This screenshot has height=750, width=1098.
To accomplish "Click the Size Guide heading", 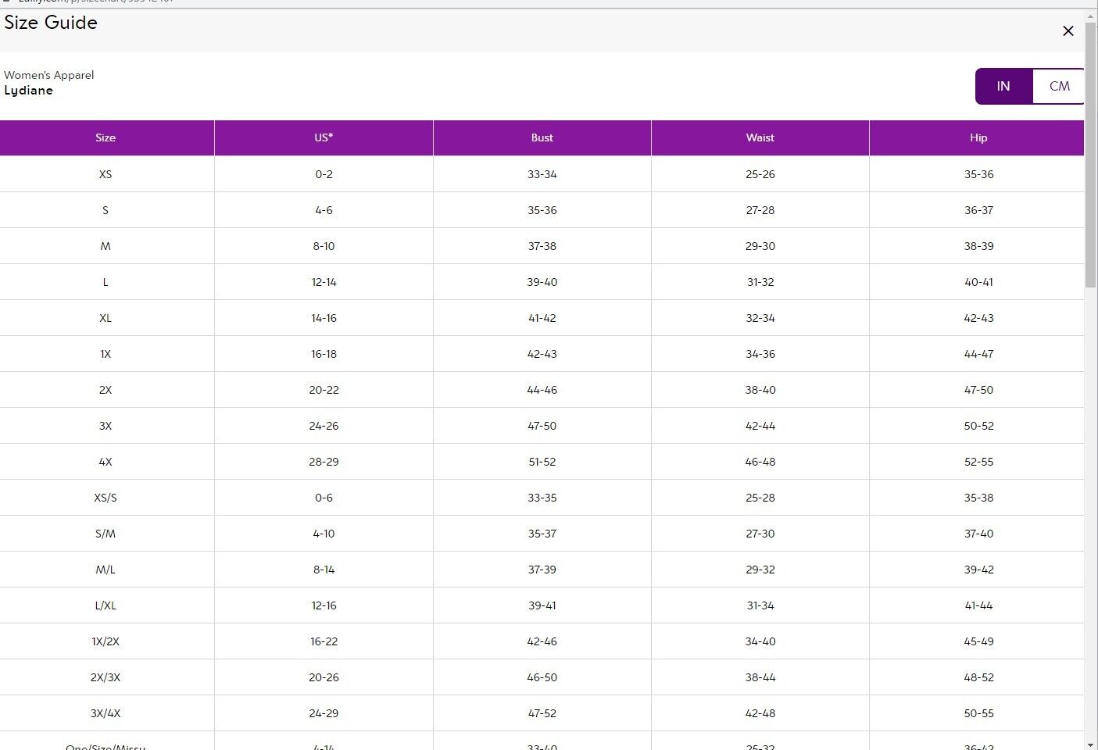I will coord(51,23).
